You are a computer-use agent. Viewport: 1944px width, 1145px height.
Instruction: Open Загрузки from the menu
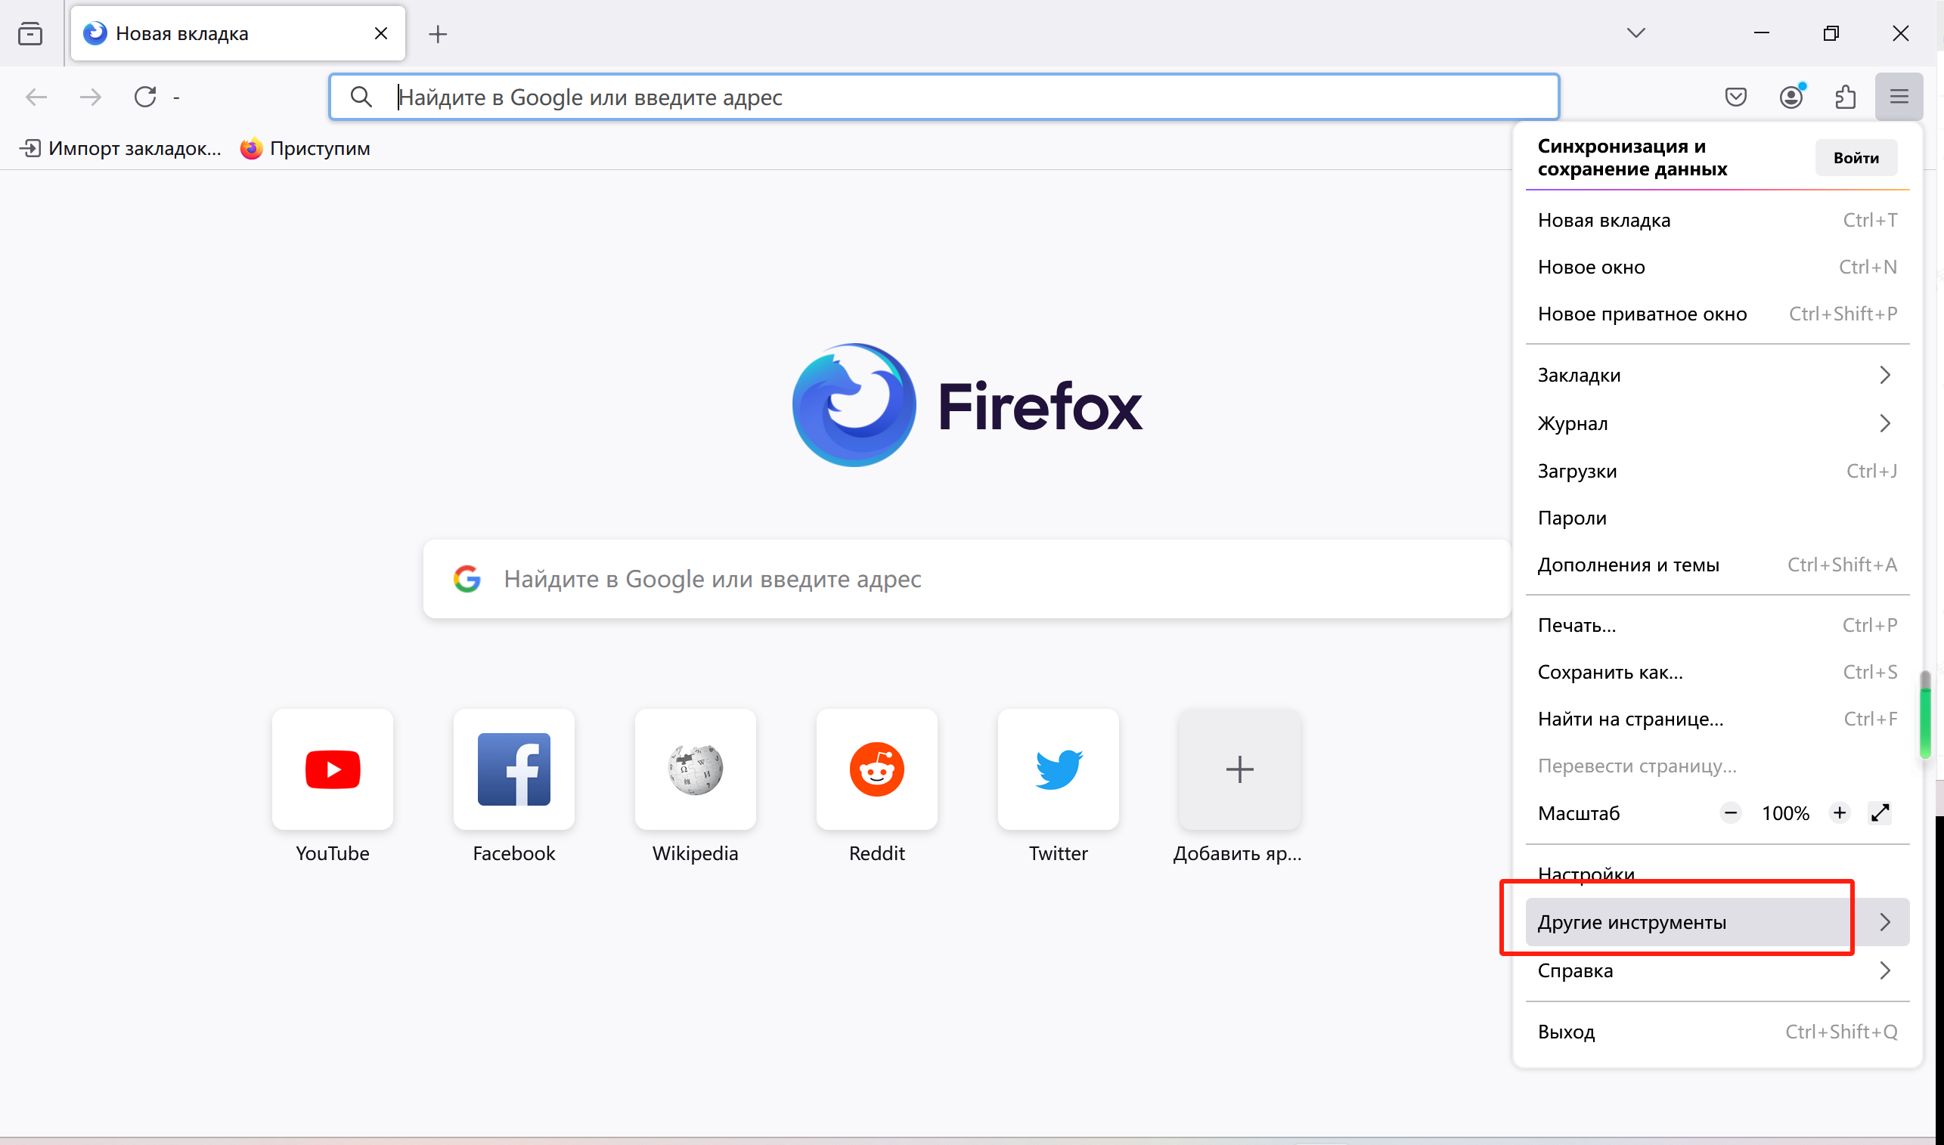[x=1717, y=471]
